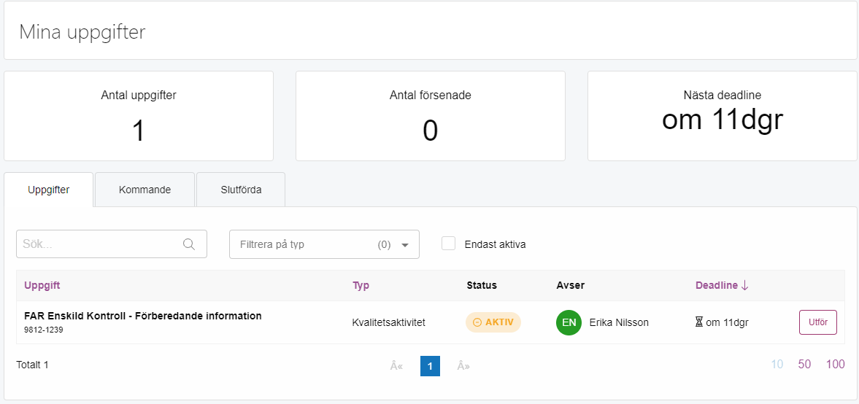Go to previous page arrow
Screen dimensions: 859x404
click(x=396, y=365)
